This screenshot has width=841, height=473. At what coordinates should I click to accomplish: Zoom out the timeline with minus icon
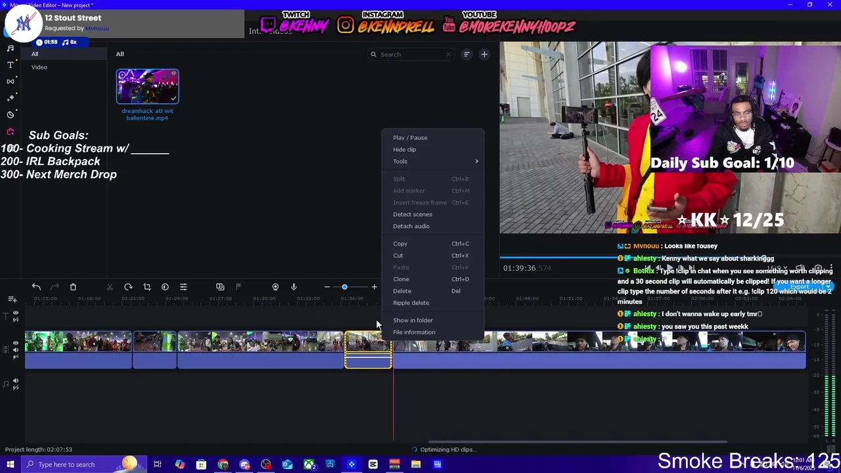pyautogui.click(x=327, y=287)
